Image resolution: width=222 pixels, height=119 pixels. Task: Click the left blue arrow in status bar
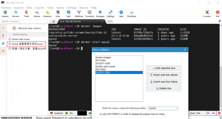click(x=208, y=113)
